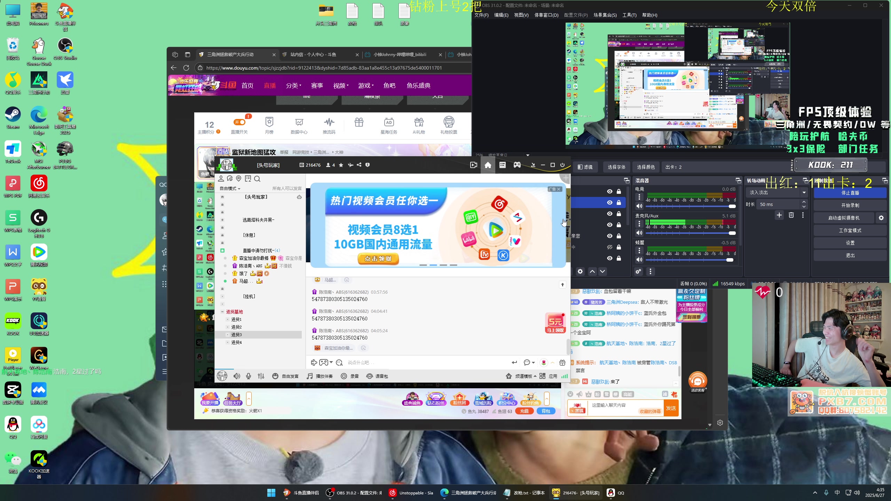Click the list panel icon in YY title bar
Viewport: 891px width, 501px height.
point(503,165)
